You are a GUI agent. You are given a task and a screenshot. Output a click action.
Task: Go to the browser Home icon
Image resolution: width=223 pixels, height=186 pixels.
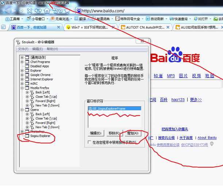tap(47, 11)
